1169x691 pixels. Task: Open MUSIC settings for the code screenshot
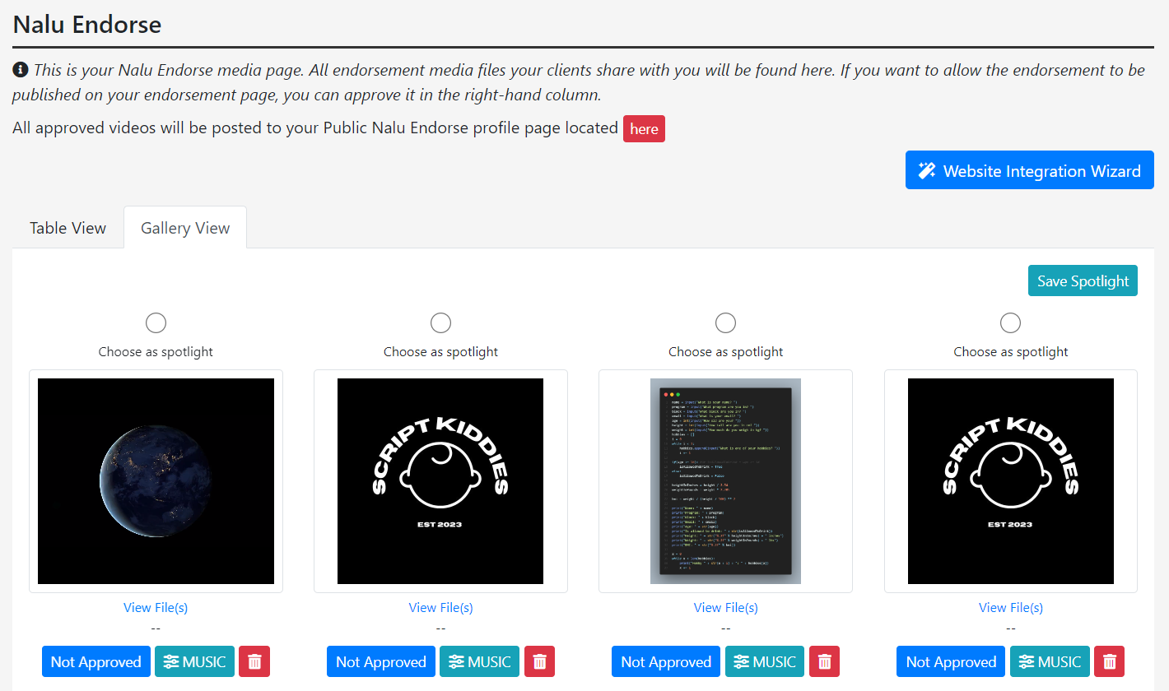click(x=764, y=661)
